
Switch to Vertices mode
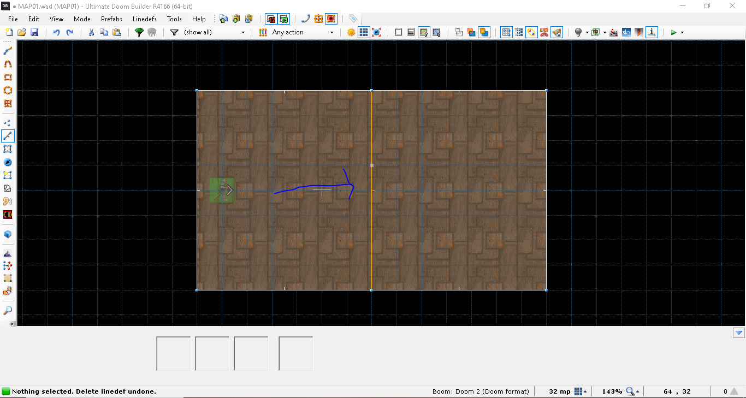8,123
